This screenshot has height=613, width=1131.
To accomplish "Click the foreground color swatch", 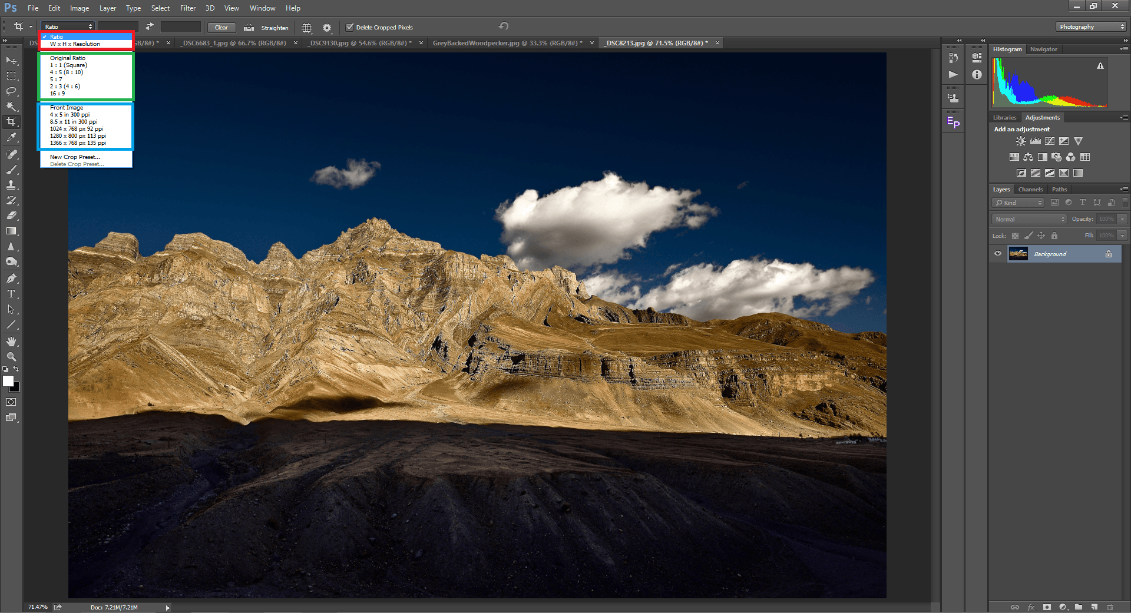I will click(x=8, y=381).
